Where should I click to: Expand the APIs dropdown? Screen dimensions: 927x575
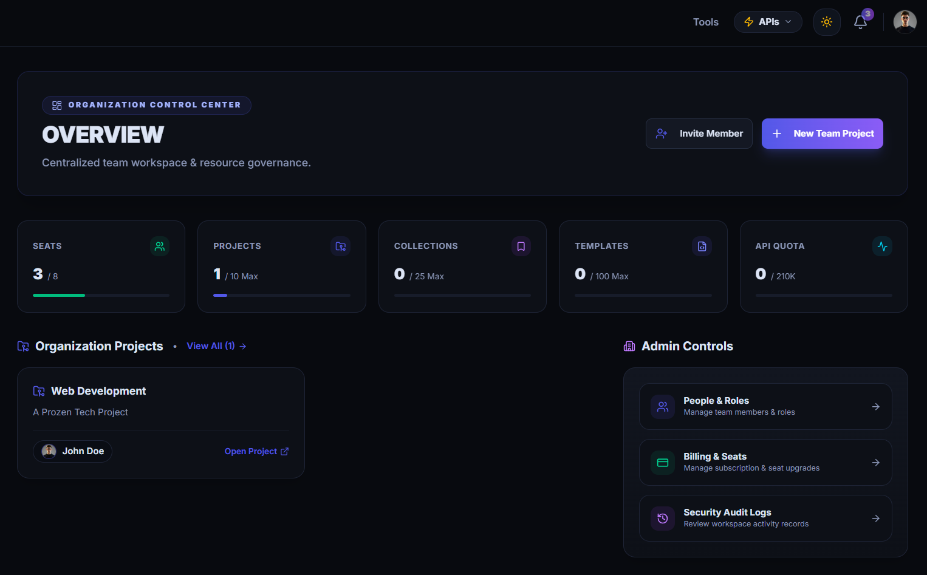[x=768, y=22]
